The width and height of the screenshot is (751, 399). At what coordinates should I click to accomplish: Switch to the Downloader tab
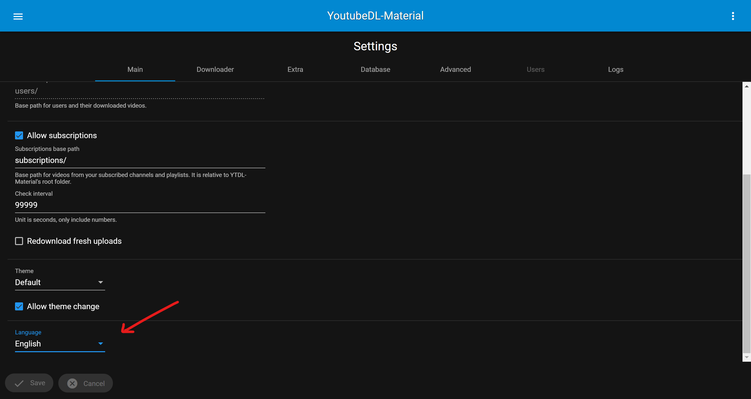pos(215,69)
